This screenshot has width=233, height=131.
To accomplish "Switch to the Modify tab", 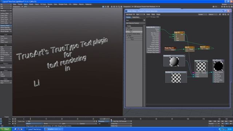I will (31, 4).
